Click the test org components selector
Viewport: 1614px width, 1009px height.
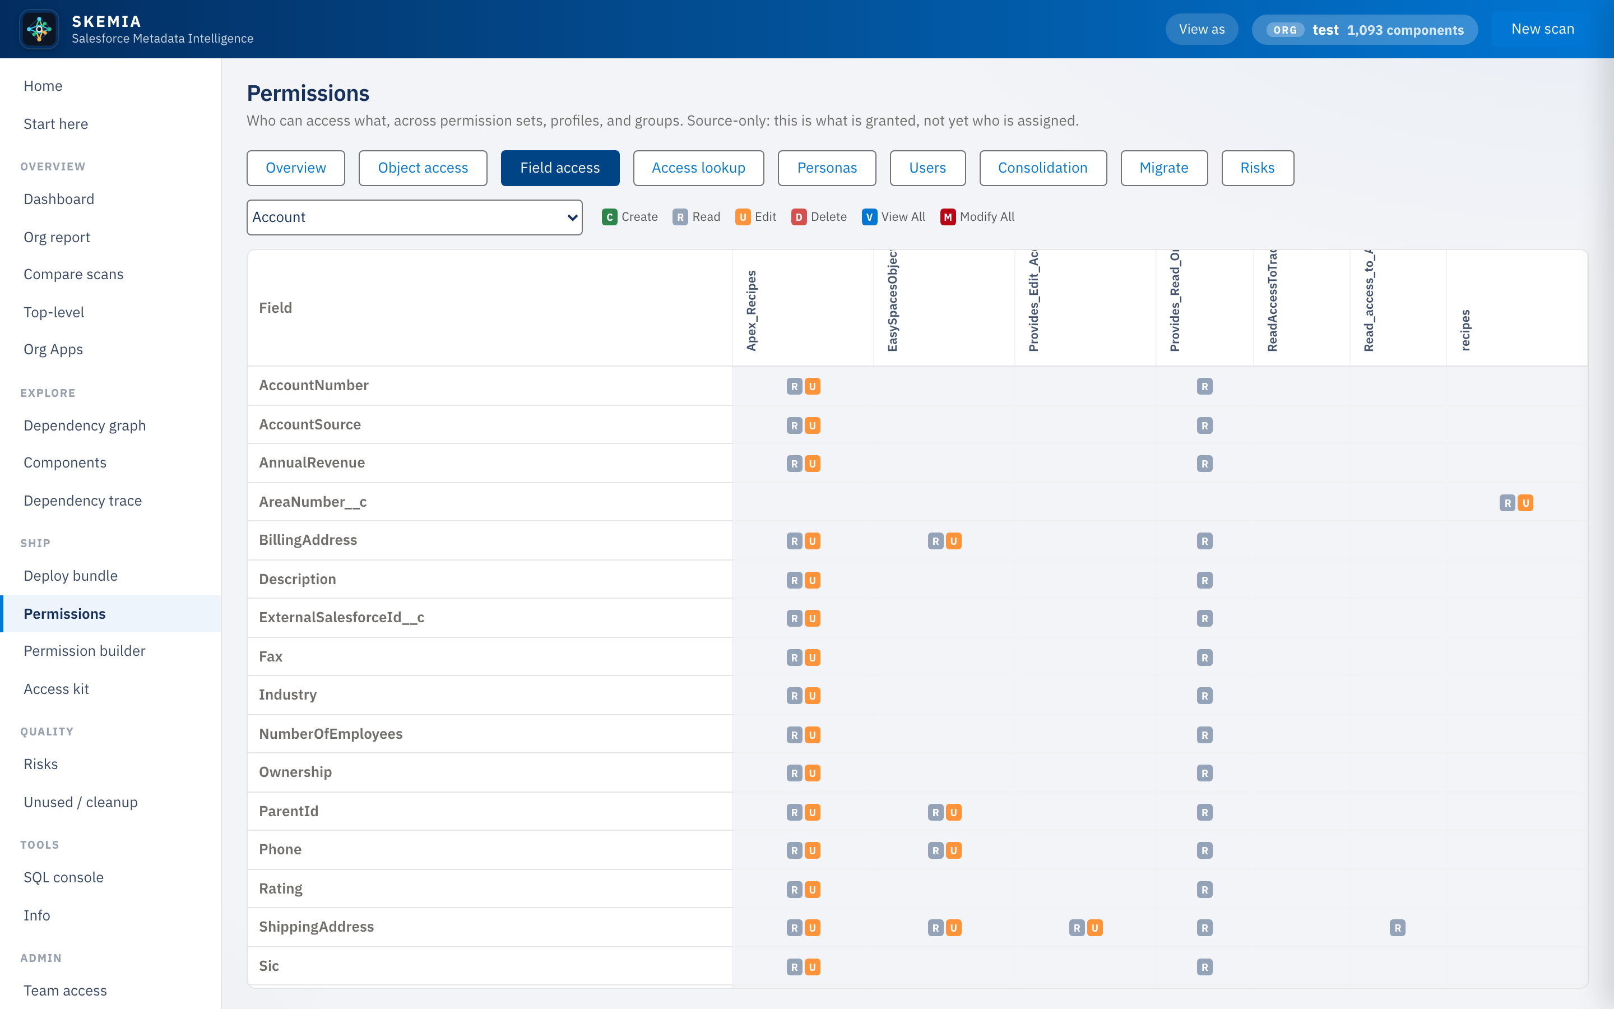click(x=1365, y=30)
